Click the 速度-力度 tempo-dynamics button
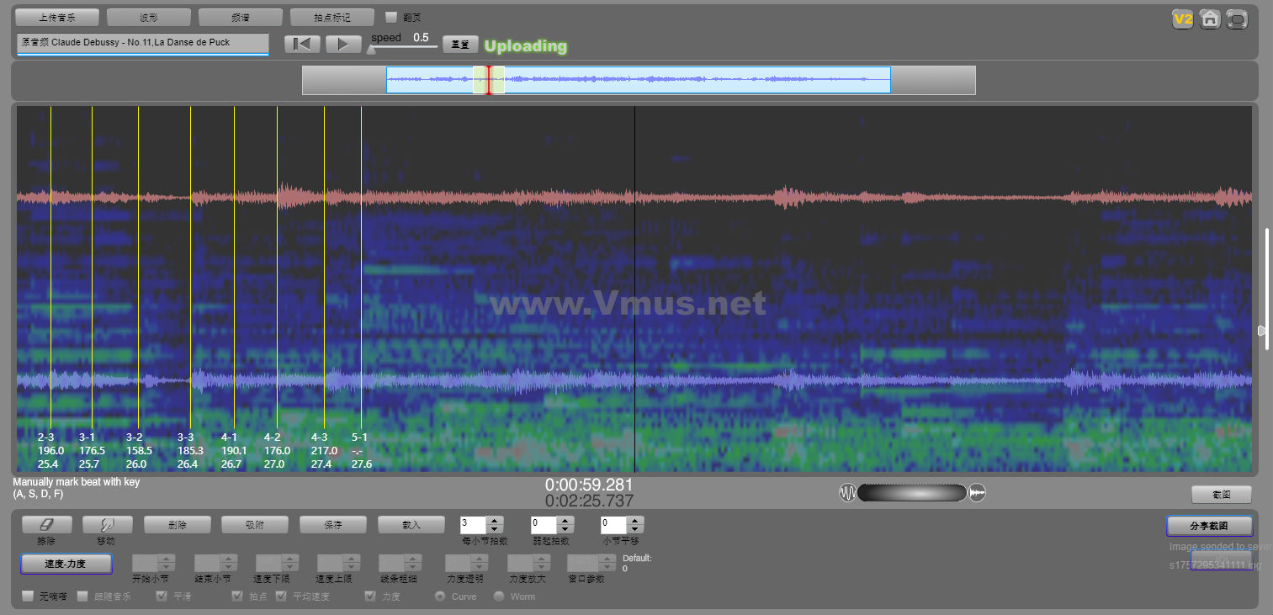1273x615 pixels. [66, 564]
